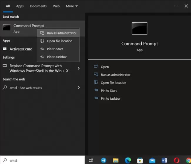Open Microsoft Store from the taskbar

pos(140,160)
